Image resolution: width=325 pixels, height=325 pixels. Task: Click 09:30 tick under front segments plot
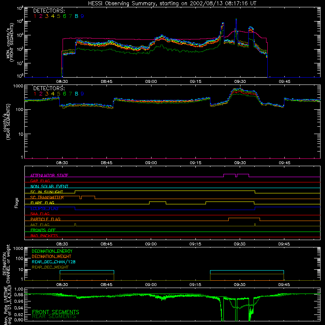click(240, 82)
